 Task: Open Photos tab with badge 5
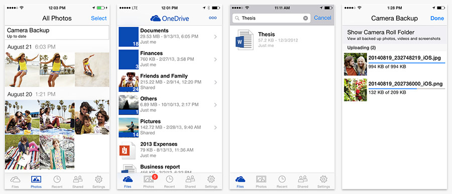click(149, 182)
